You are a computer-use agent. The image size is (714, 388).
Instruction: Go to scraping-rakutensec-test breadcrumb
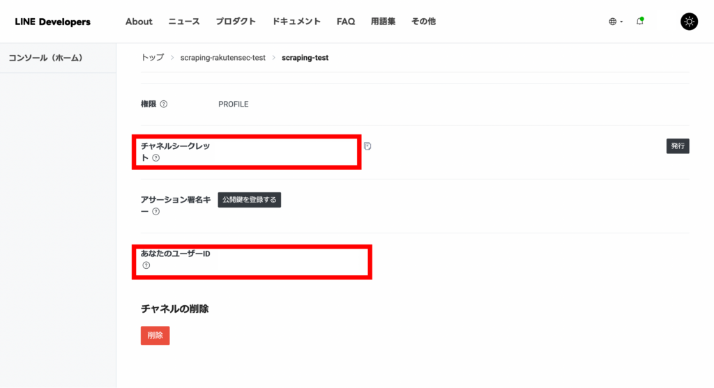click(x=222, y=58)
